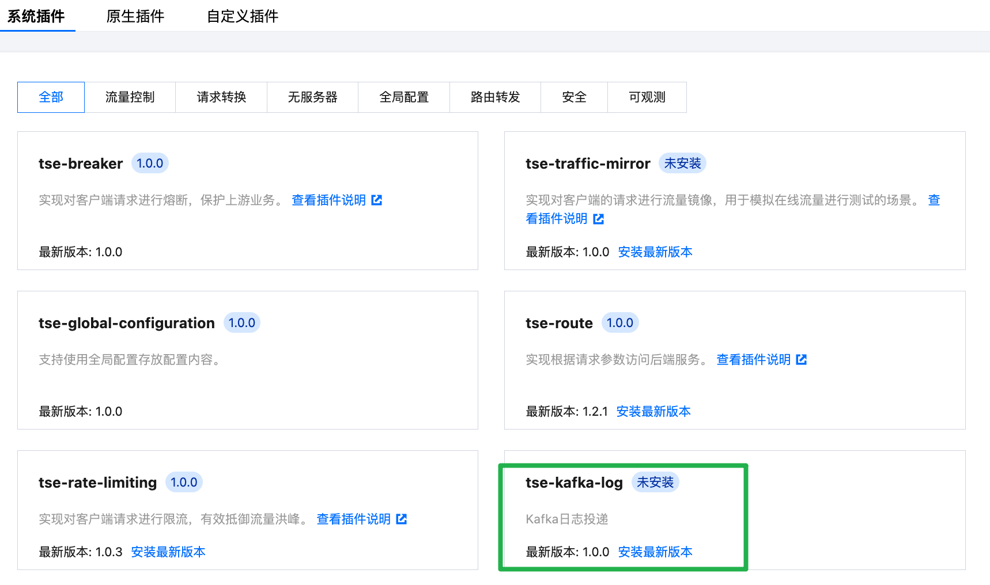Image resolution: width=990 pixels, height=585 pixels.
Task: Filter plugins by 流量控制
Action: point(130,97)
